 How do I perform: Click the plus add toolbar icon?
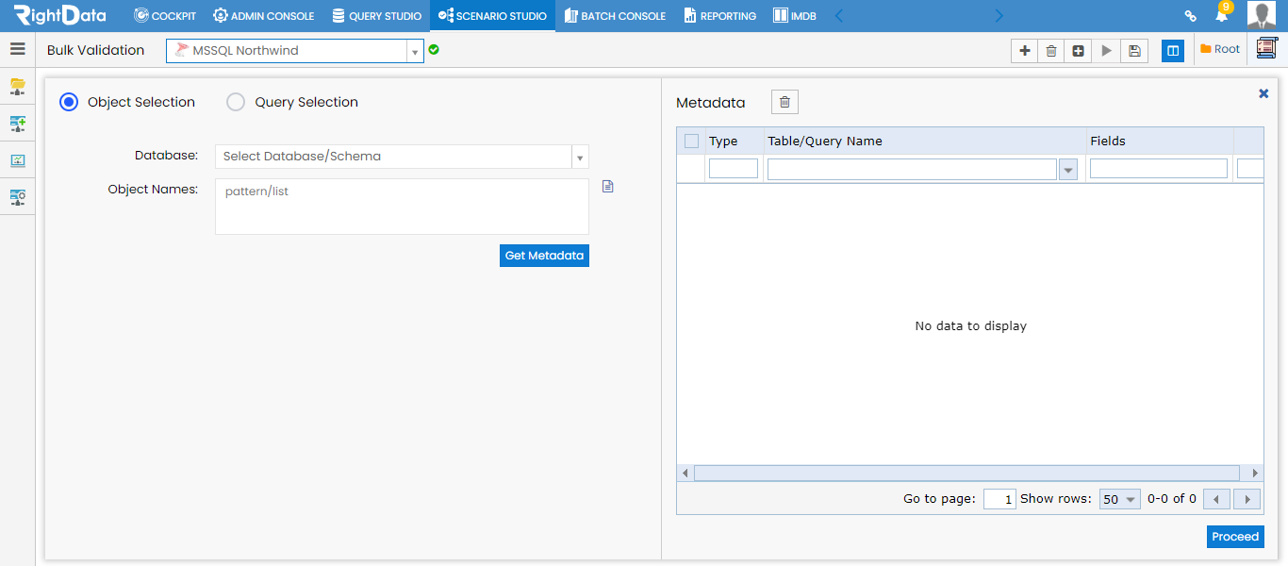pos(1025,51)
